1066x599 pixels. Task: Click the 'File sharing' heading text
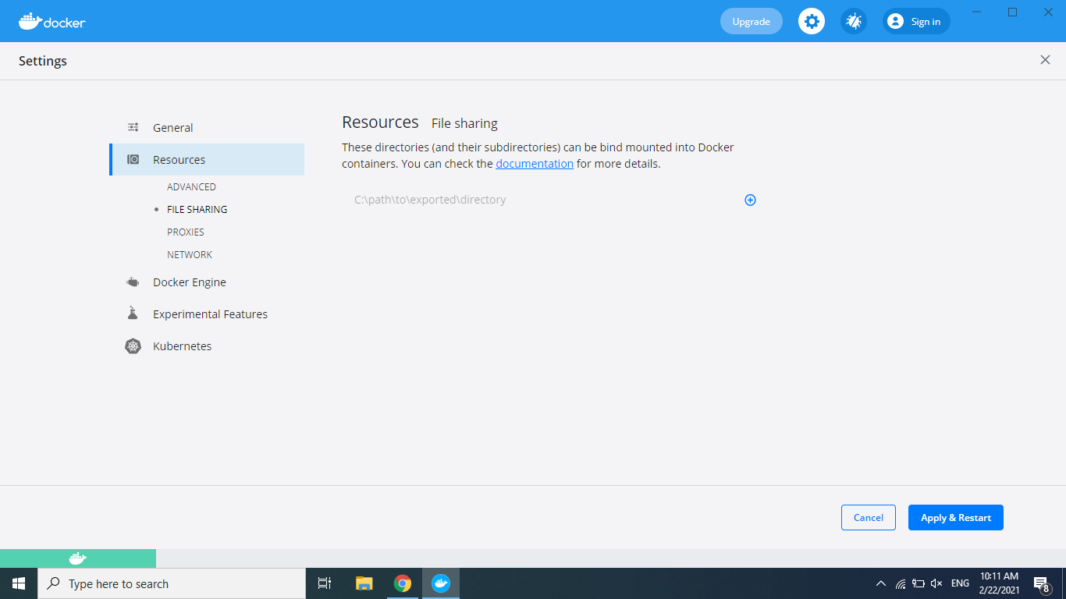tap(464, 123)
